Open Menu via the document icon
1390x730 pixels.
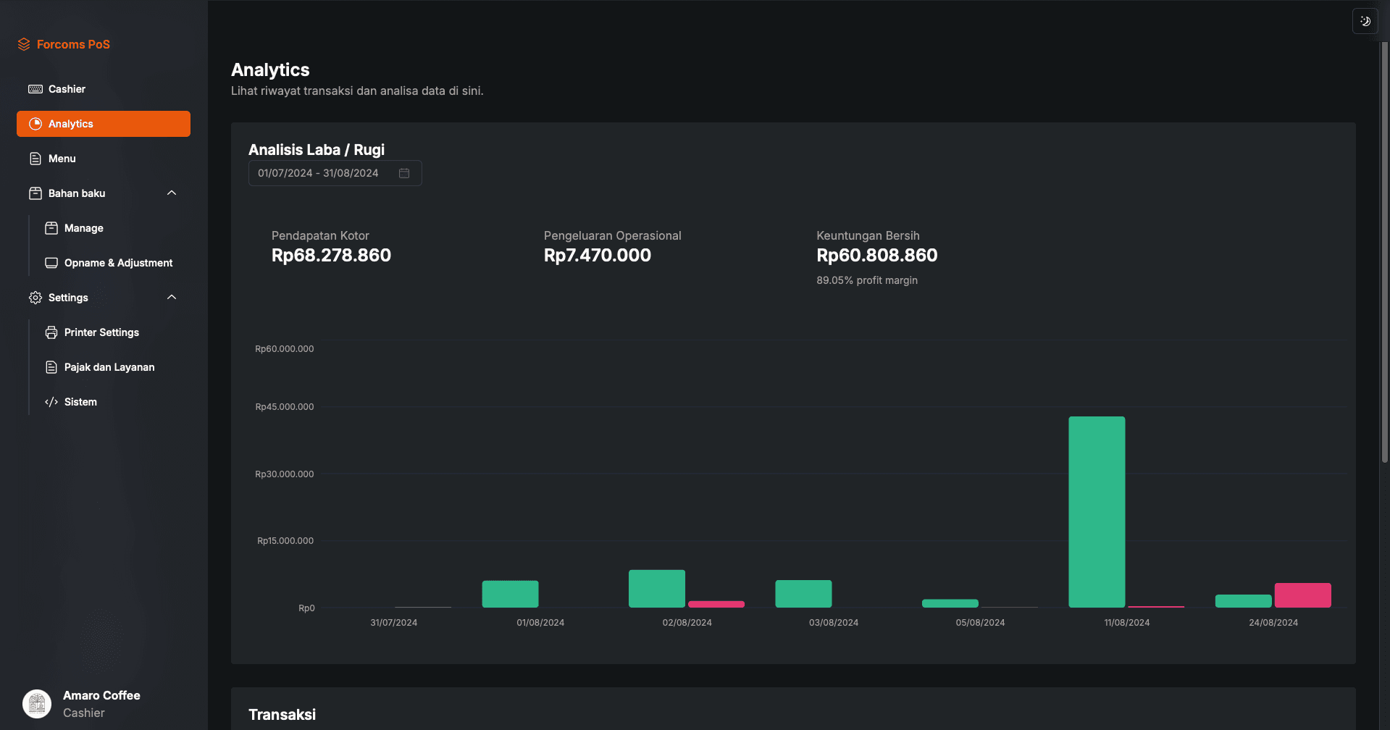[34, 158]
